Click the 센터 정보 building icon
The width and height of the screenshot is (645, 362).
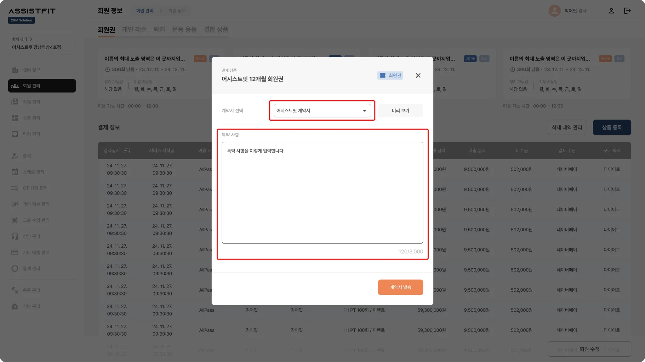pyautogui.click(x=15, y=70)
